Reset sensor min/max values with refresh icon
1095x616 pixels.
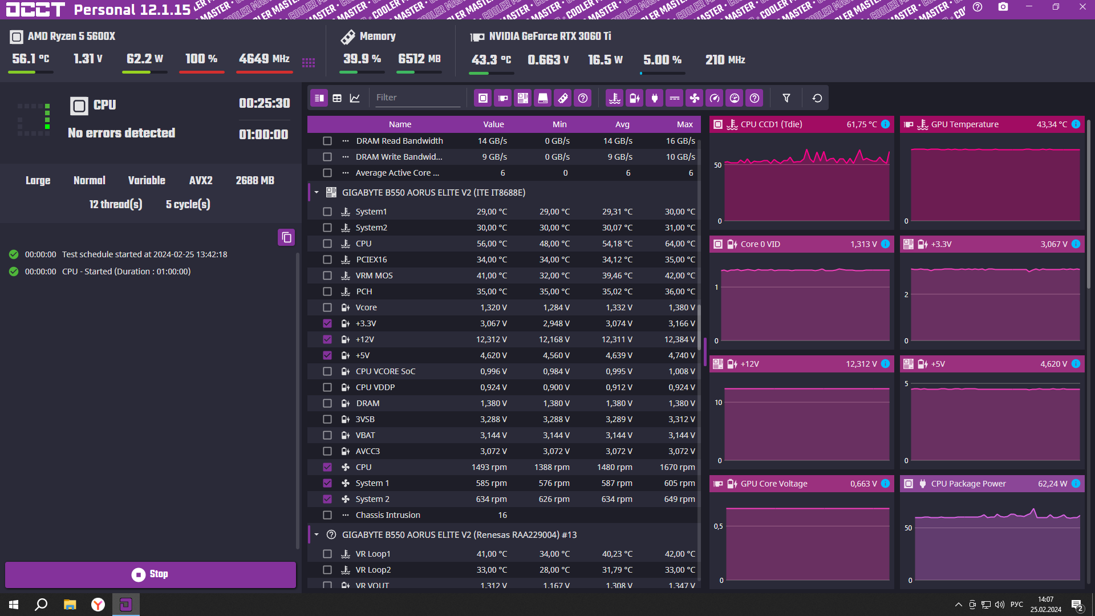pyautogui.click(x=817, y=98)
